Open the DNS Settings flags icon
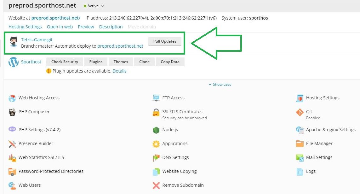The width and height of the screenshot is (360, 194). coord(156,158)
